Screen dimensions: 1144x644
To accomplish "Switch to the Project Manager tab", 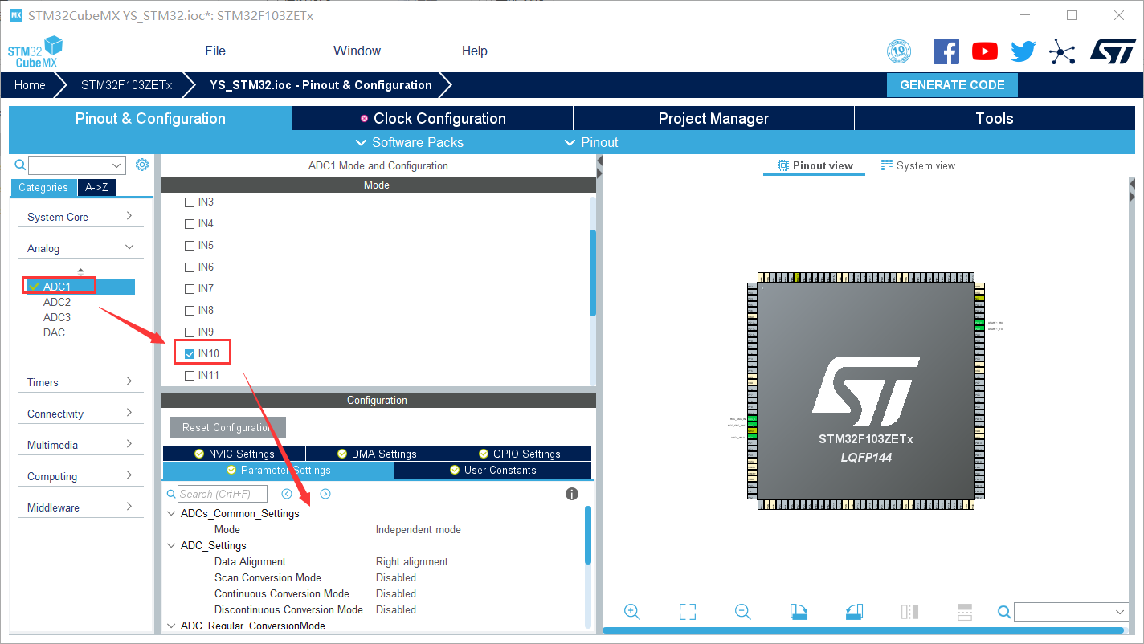I will point(713,118).
